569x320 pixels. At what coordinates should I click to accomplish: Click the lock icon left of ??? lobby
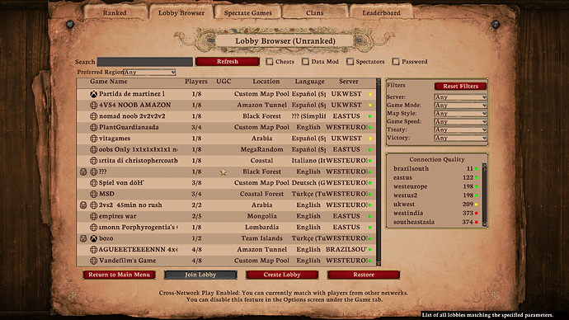coord(83,172)
